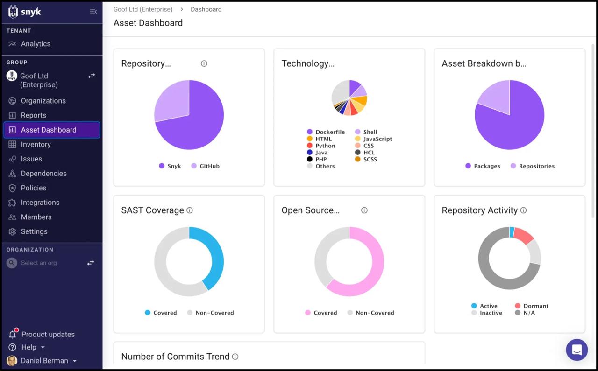Click the Members people icon
The image size is (598, 371).
coord(13,217)
